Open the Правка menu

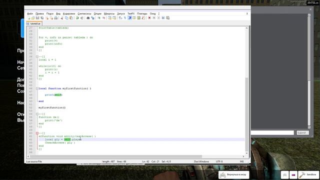[x=39, y=13]
